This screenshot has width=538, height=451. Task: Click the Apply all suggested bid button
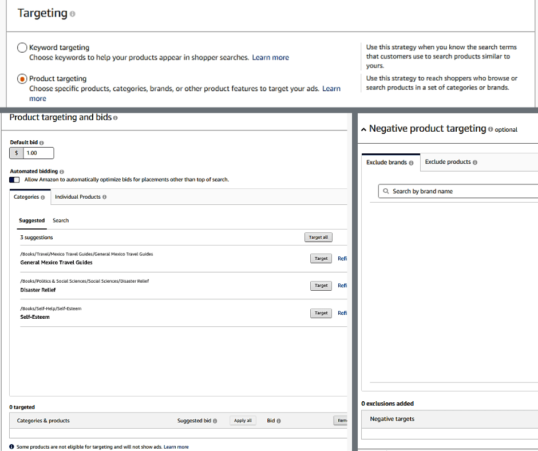coord(243,421)
